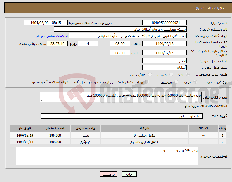
Task: Click the response deadline 08:00 time field
Action: (120, 43)
